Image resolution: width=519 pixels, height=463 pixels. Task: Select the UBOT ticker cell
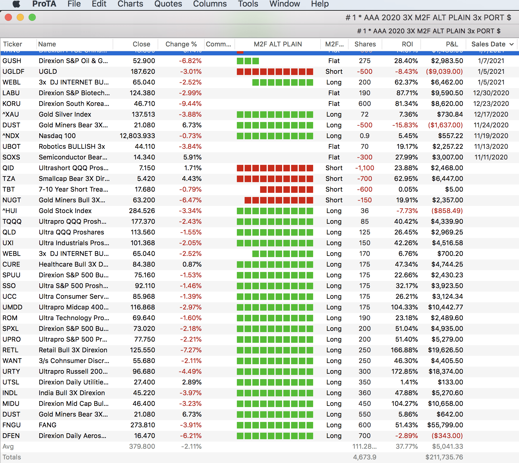tap(12, 146)
